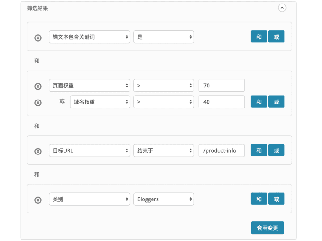Click 或 button in the 类别 row
The width and height of the screenshot is (322, 241).
(x=276, y=199)
